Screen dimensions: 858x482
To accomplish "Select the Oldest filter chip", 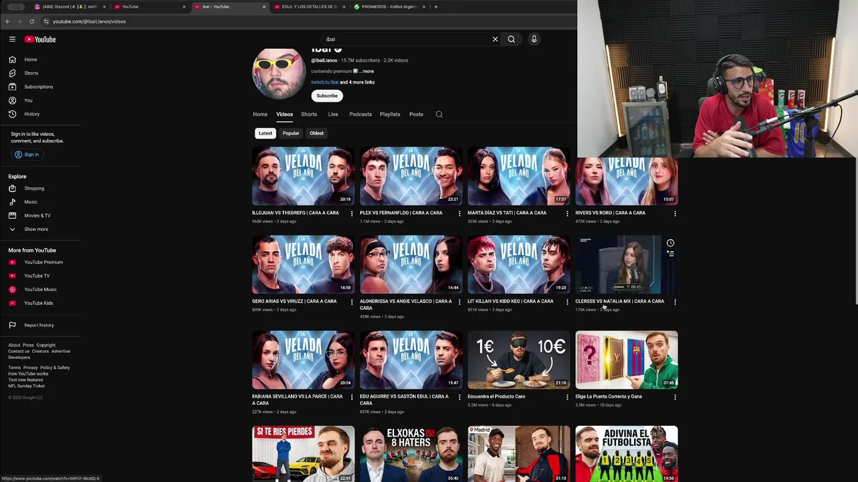I will tap(316, 133).
